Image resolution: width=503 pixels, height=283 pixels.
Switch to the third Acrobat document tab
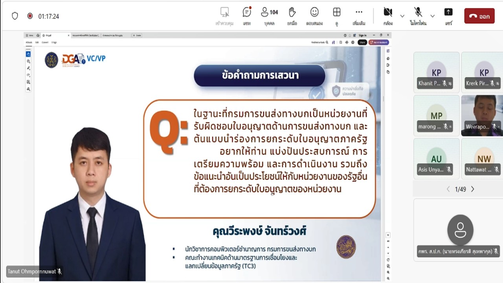(x=112, y=35)
